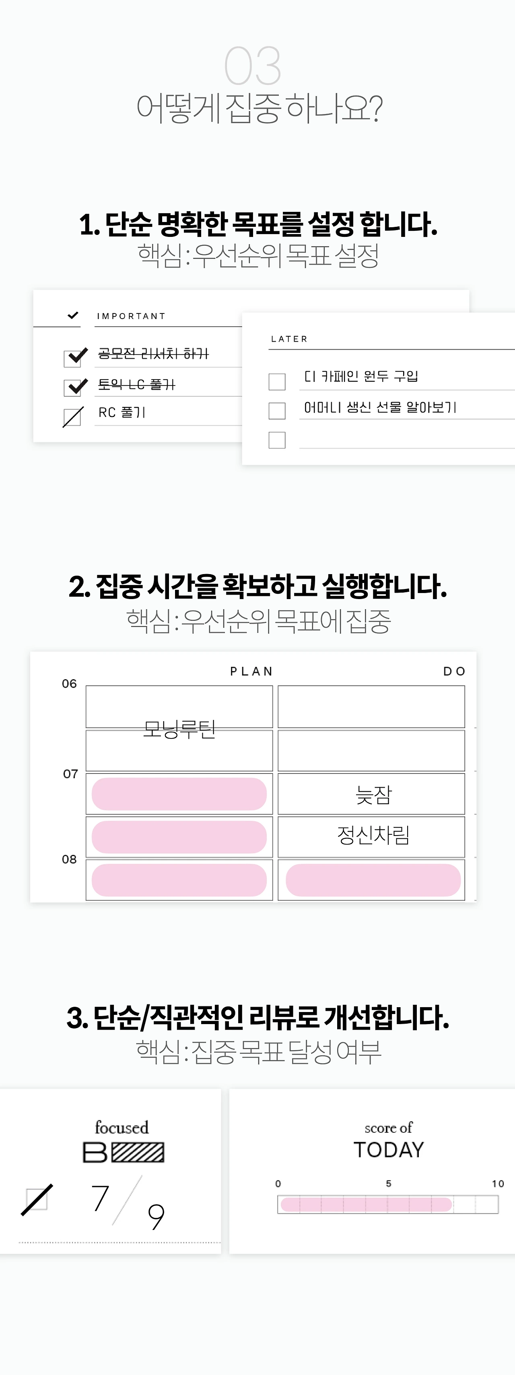The width and height of the screenshot is (515, 1375).
Task: Click the empty DO cell at 06
Action: [372, 707]
